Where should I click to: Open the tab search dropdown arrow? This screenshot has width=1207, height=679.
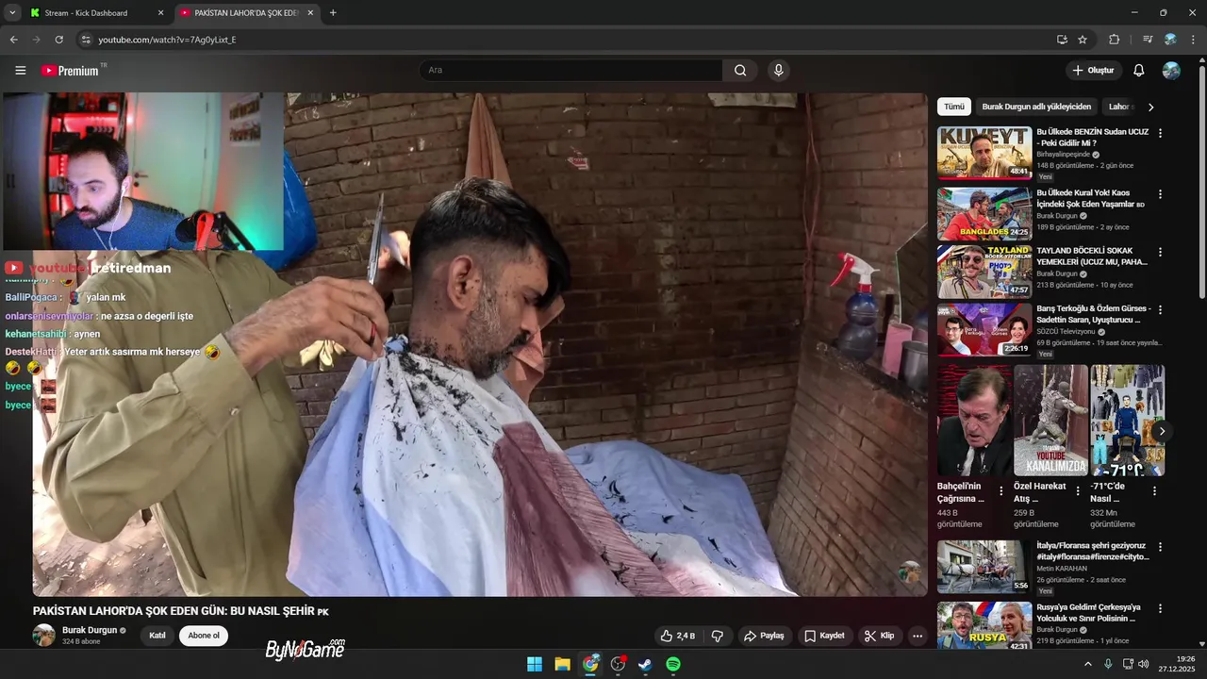coord(12,13)
